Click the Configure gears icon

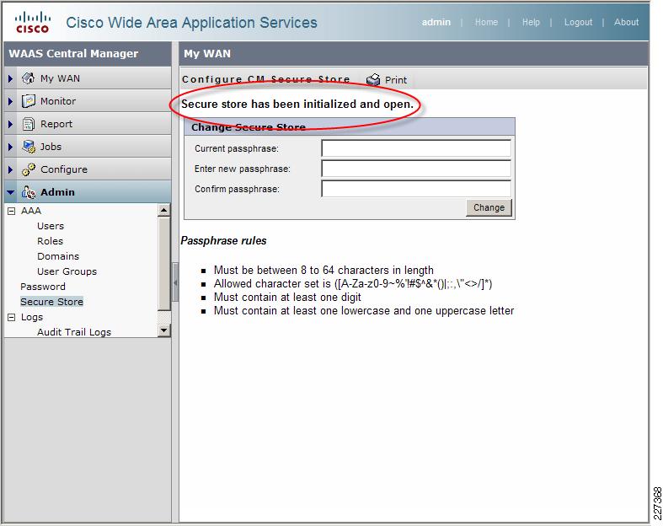point(29,169)
